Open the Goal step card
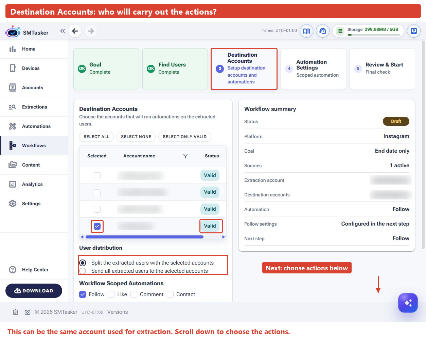The image size is (426, 346). tap(106, 69)
